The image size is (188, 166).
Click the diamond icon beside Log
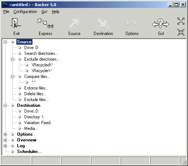point(12,146)
